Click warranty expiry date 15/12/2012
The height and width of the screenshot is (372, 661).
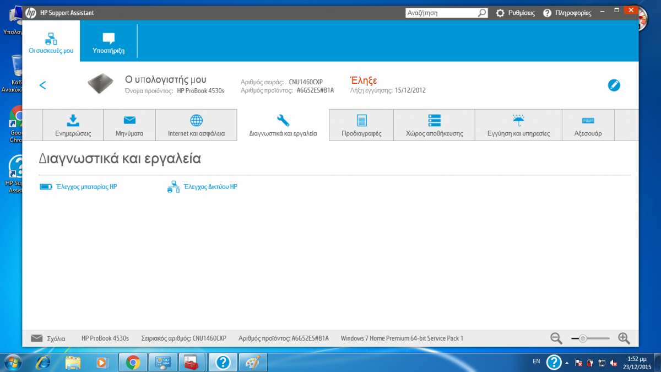point(410,90)
